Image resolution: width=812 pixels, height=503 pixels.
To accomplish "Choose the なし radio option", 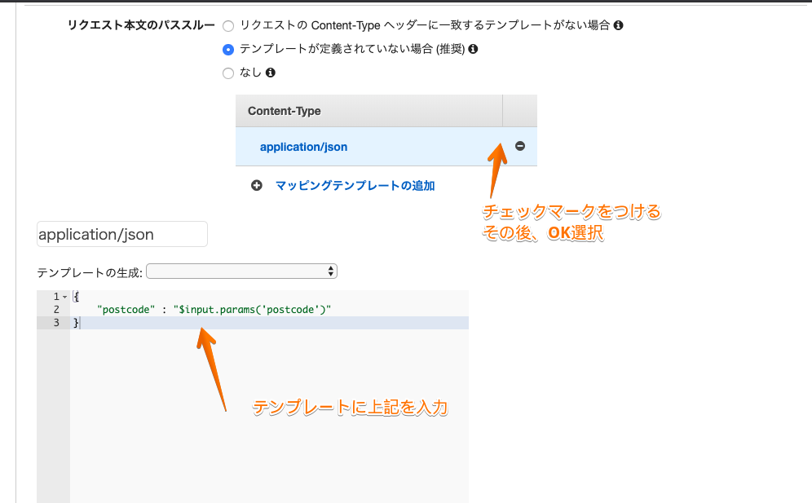I will pyautogui.click(x=228, y=73).
